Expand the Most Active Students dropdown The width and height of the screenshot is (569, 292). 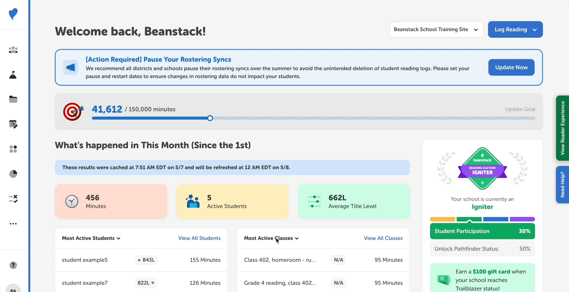91,238
